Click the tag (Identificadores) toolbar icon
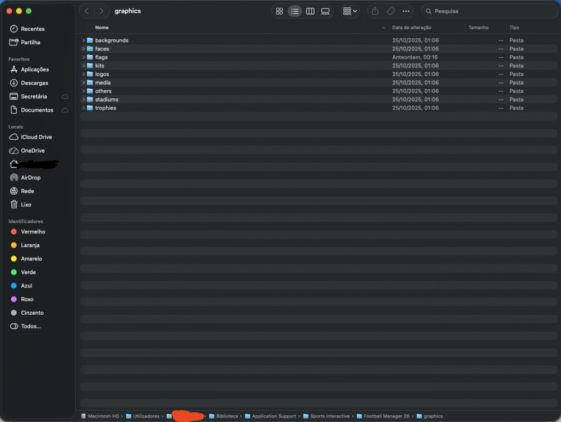 [x=390, y=11]
